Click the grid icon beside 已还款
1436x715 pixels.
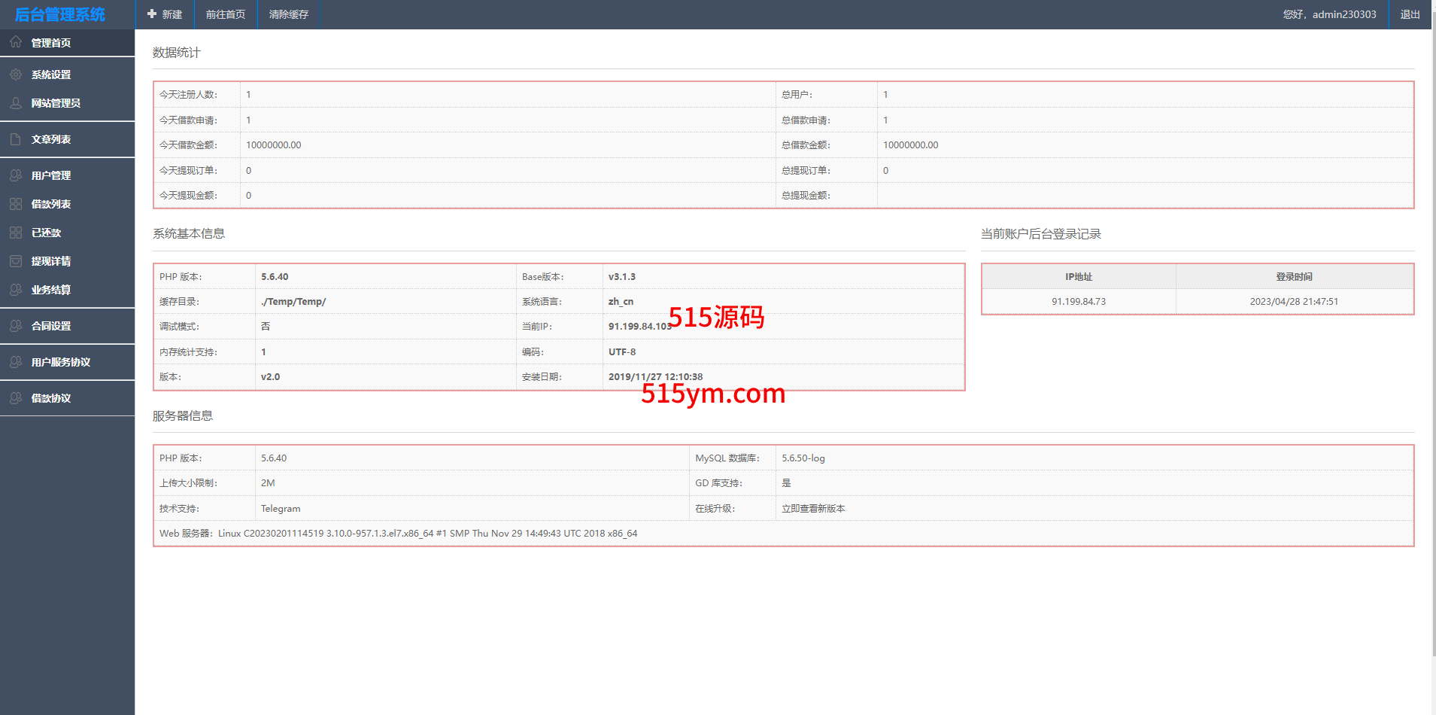click(x=16, y=233)
